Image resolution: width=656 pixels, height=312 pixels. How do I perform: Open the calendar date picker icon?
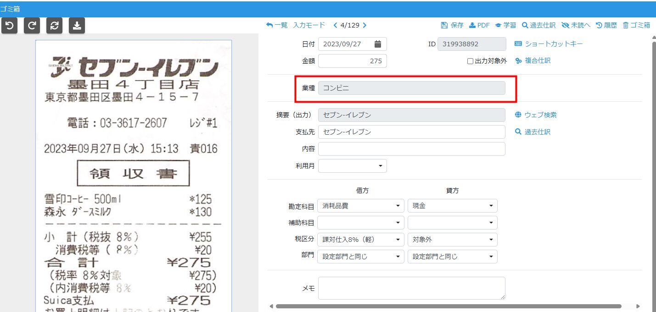tap(377, 44)
